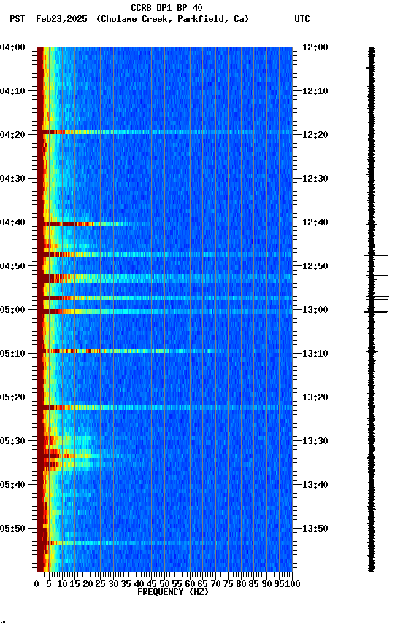This screenshot has height=630, width=403.
Task: Click the seismogram spike near 12:47 UTC
Action: coord(377,255)
